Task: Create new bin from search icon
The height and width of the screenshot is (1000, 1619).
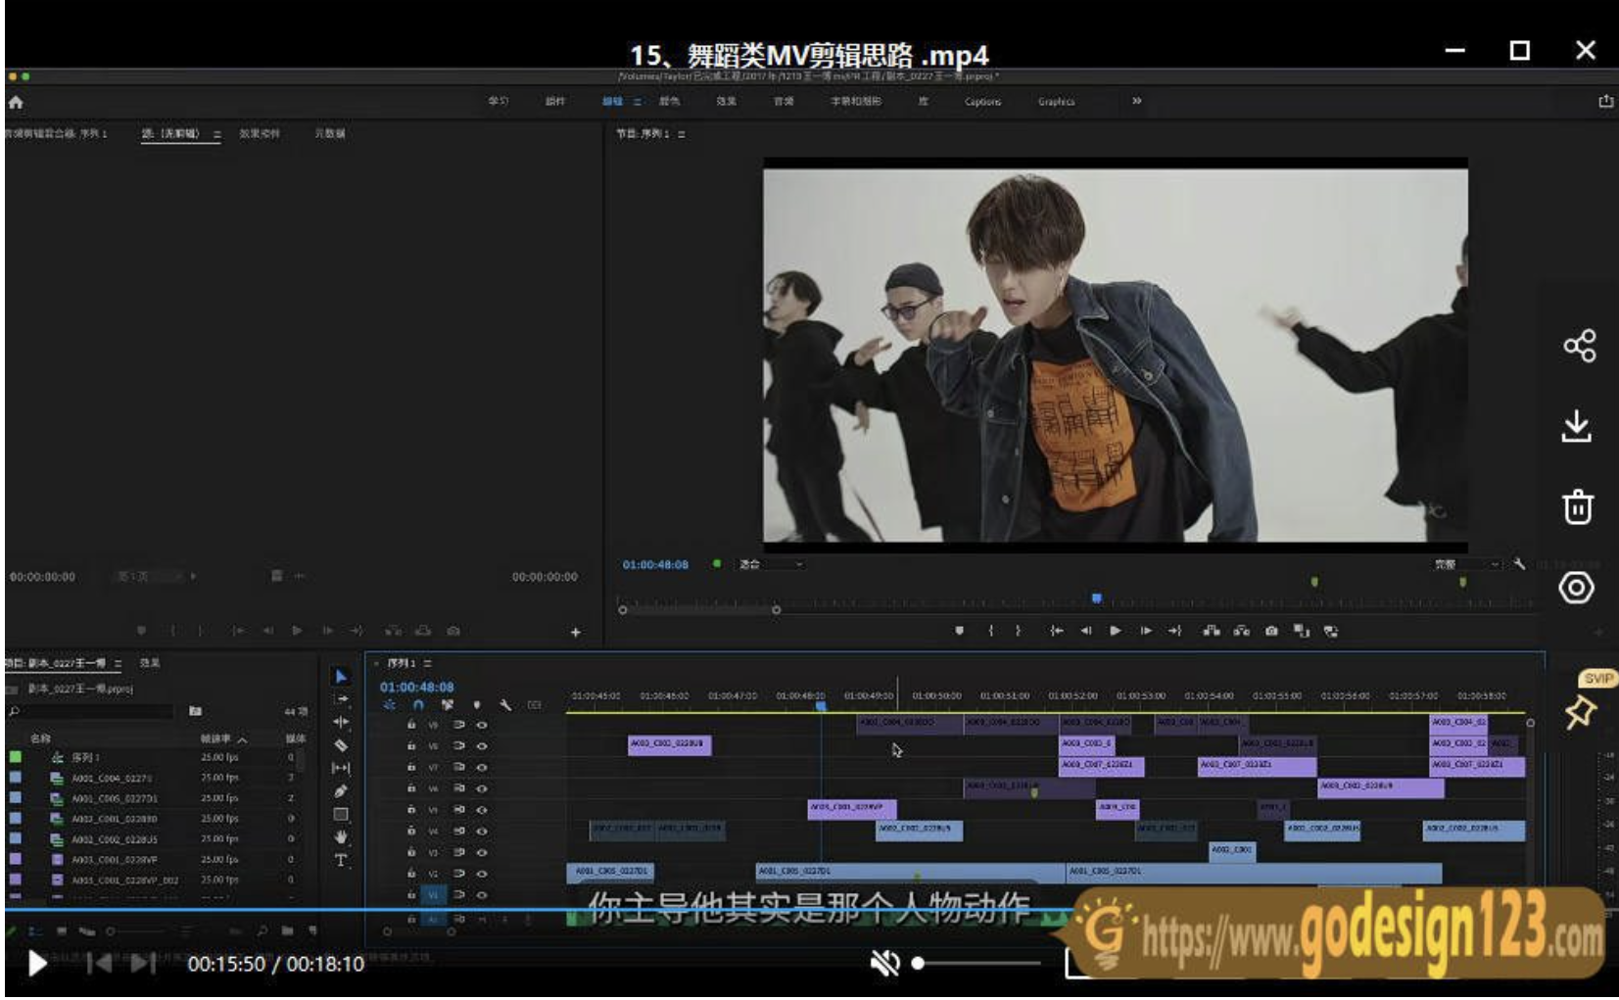Action: coord(195,711)
